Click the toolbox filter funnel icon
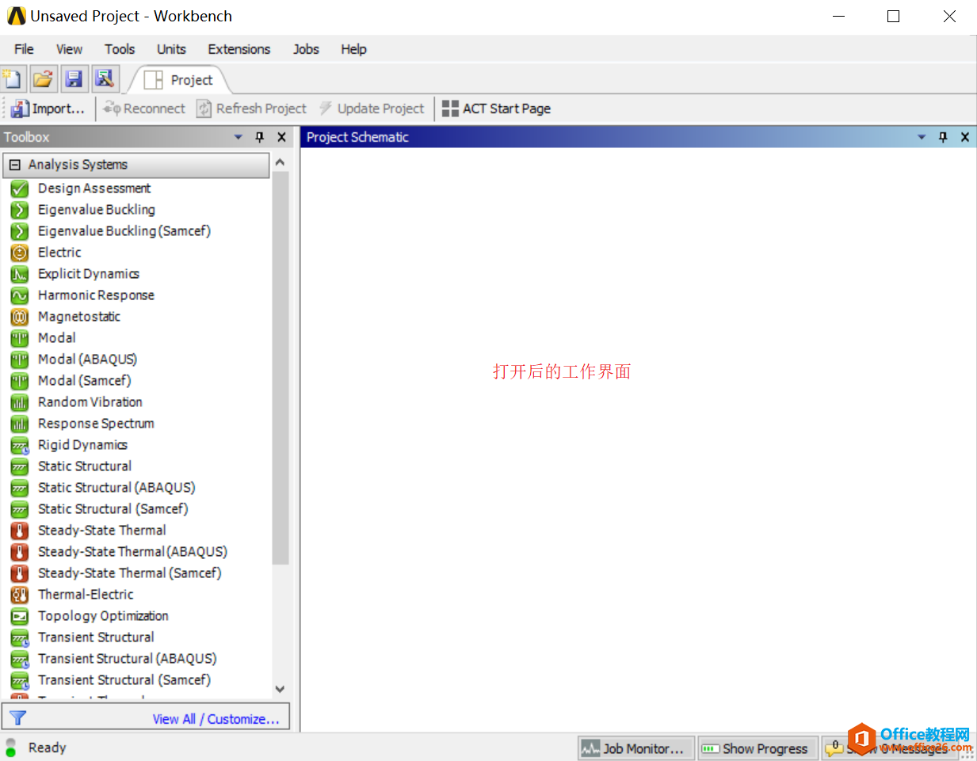The width and height of the screenshot is (977, 761). (x=17, y=718)
